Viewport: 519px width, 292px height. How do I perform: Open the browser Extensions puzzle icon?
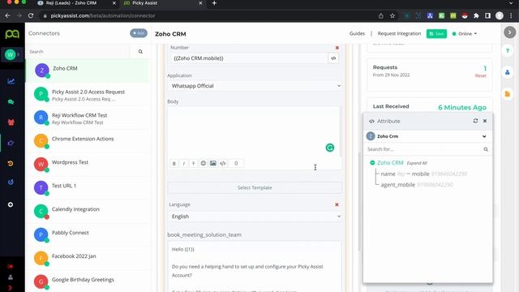click(x=476, y=16)
